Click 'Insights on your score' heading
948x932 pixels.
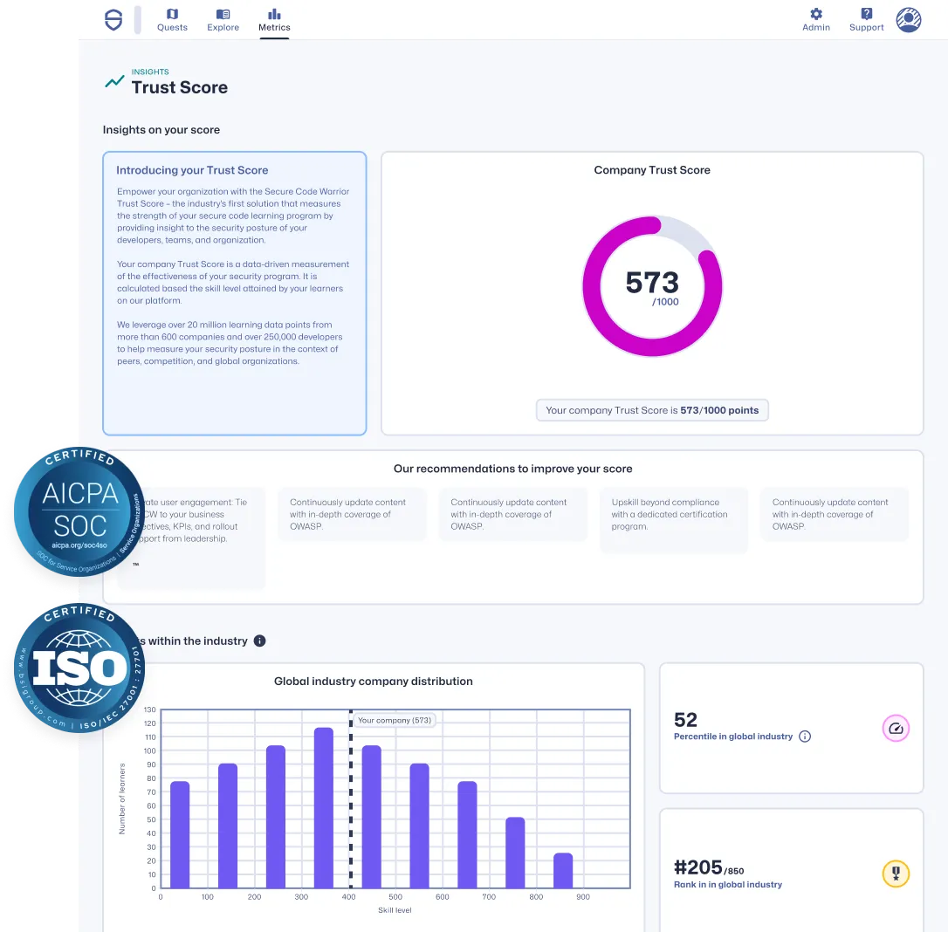click(x=161, y=130)
